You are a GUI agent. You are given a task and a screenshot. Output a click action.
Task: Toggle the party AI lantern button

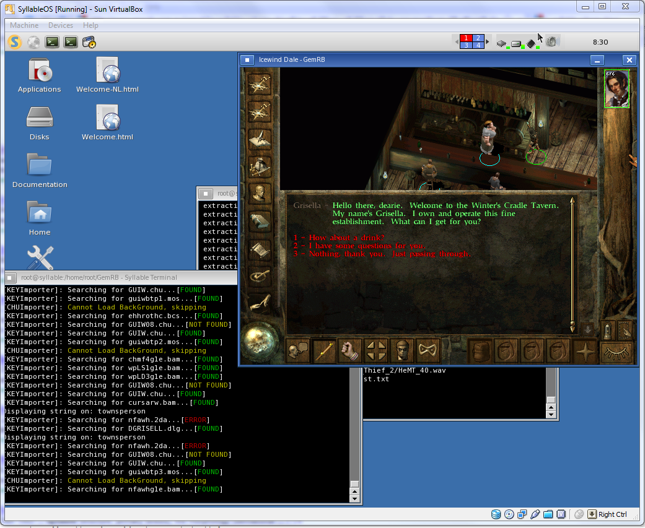pos(608,331)
